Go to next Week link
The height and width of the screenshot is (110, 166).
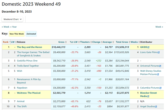pyautogui.click(x=159, y=27)
